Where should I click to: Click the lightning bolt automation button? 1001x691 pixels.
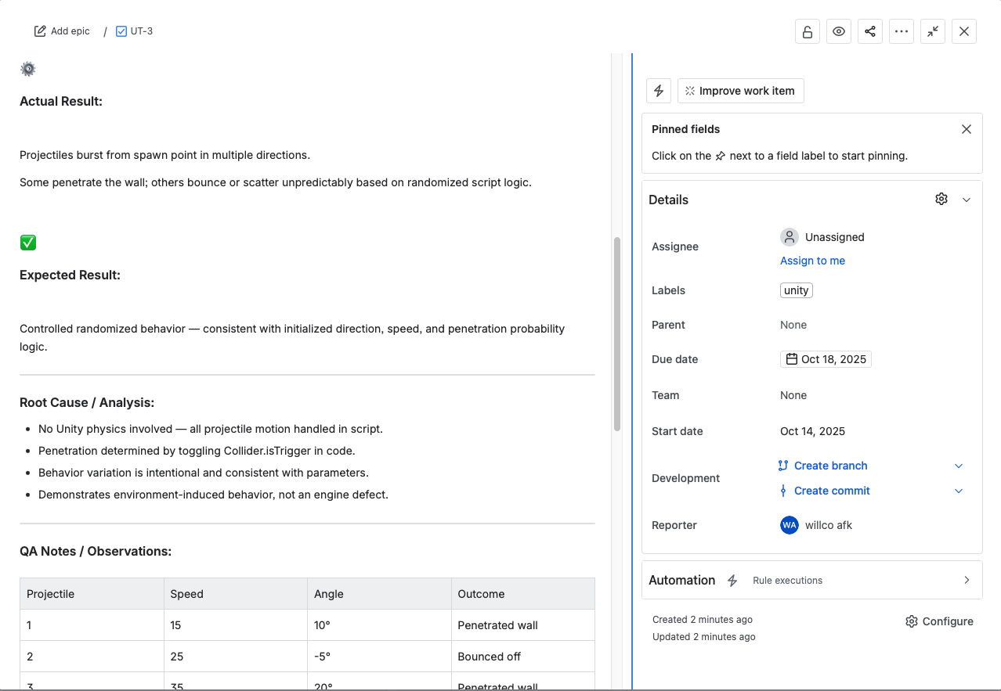click(x=659, y=91)
